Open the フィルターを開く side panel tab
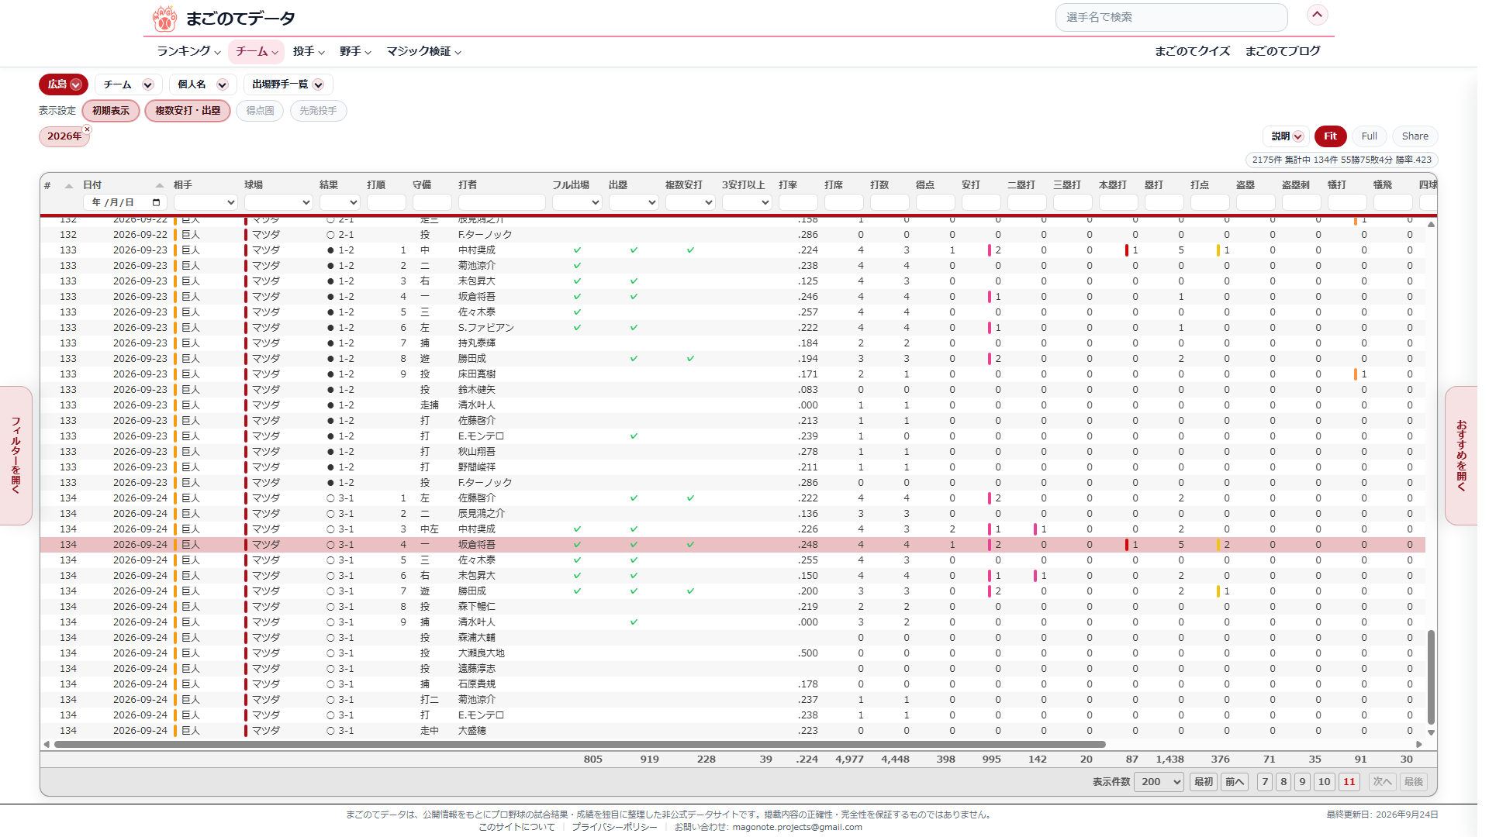 click(16, 456)
